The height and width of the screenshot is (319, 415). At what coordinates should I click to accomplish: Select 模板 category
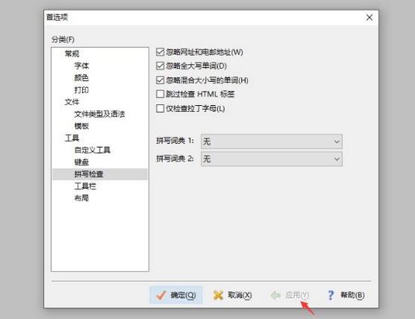81,126
